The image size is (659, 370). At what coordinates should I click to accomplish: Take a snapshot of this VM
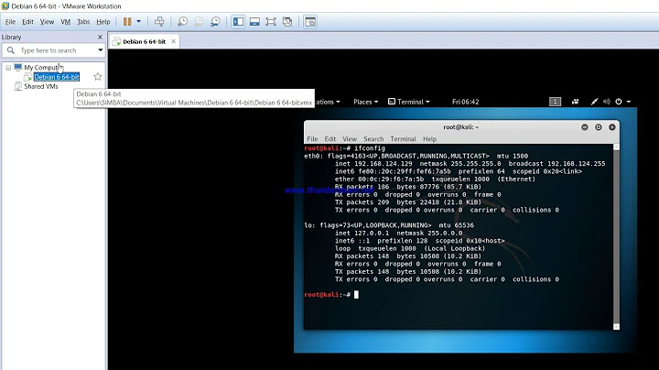point(182,21)
